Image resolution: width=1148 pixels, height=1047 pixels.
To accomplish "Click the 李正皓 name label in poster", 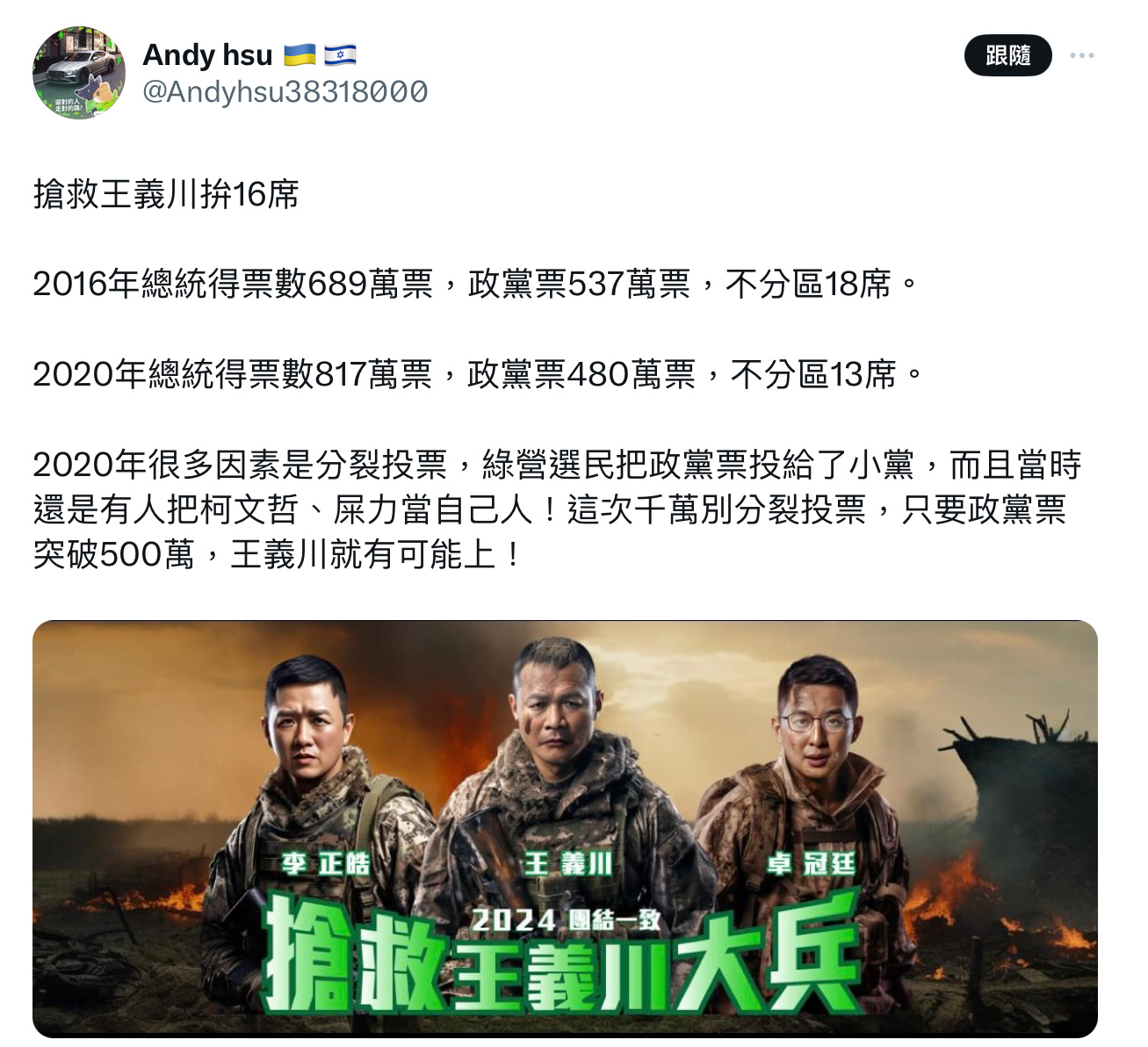I will coord(326,863).
